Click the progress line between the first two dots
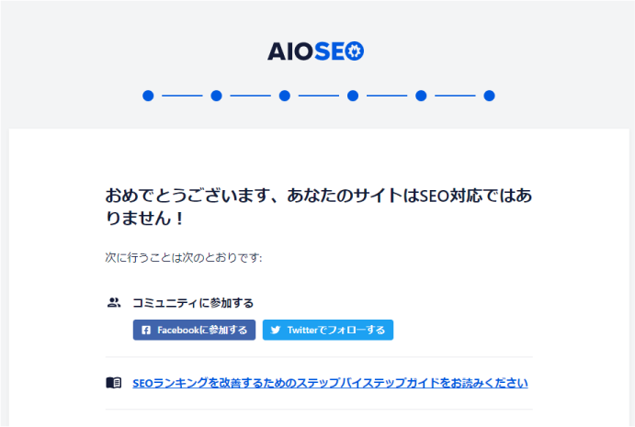 click(x=182, y=96)
